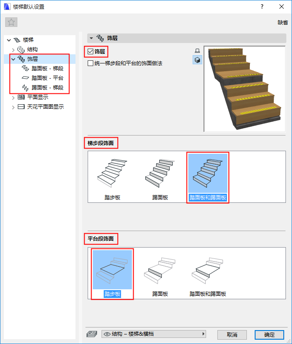The width and height of the screenshot is (292, 344).
Task: Select the 3D cube preview icon
Action: point(197,60)
